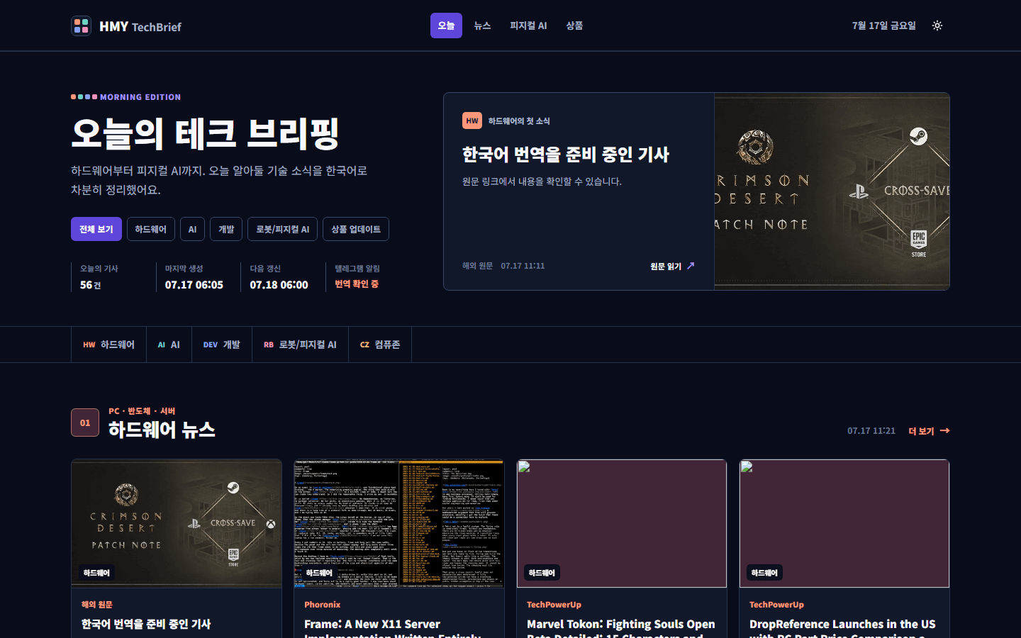Click the Phoronix source label
Screen dimensions: 1021x638
323,605
